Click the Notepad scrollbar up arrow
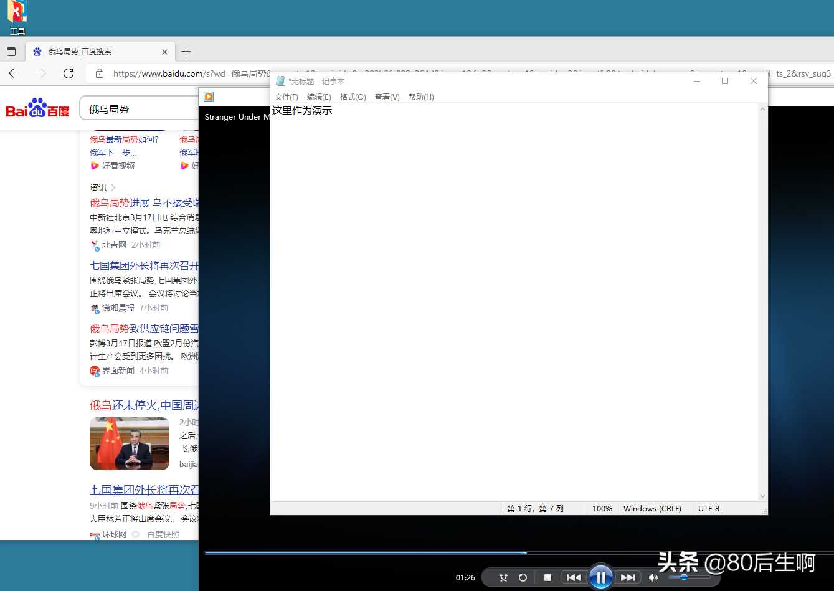834x591 pixels. 763,110
